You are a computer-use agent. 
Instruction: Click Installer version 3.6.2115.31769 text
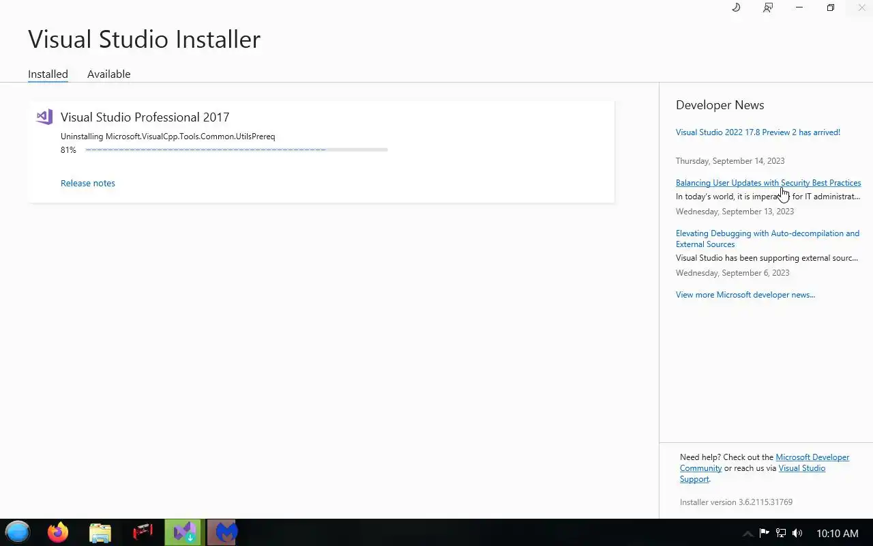(x=736, y=502)
